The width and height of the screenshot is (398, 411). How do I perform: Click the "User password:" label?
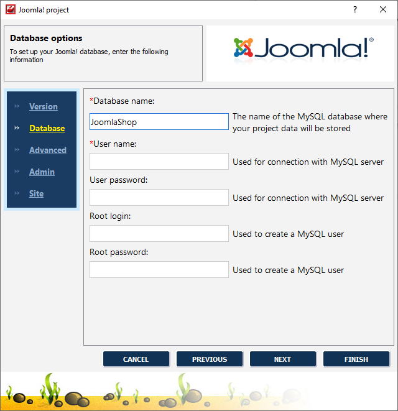(119, 180)
